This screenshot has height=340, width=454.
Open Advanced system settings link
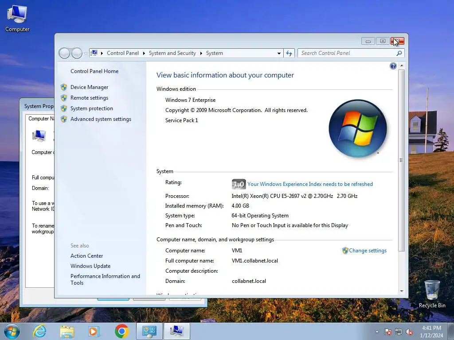click(x=101, y=119)
